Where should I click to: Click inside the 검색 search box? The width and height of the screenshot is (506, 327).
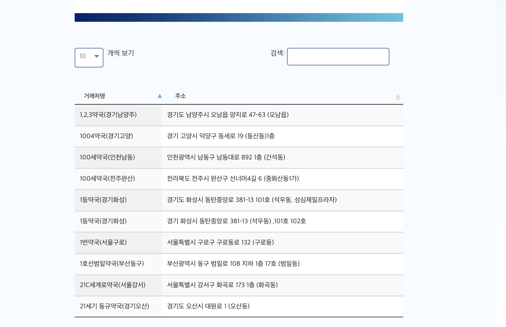(338, 57)
